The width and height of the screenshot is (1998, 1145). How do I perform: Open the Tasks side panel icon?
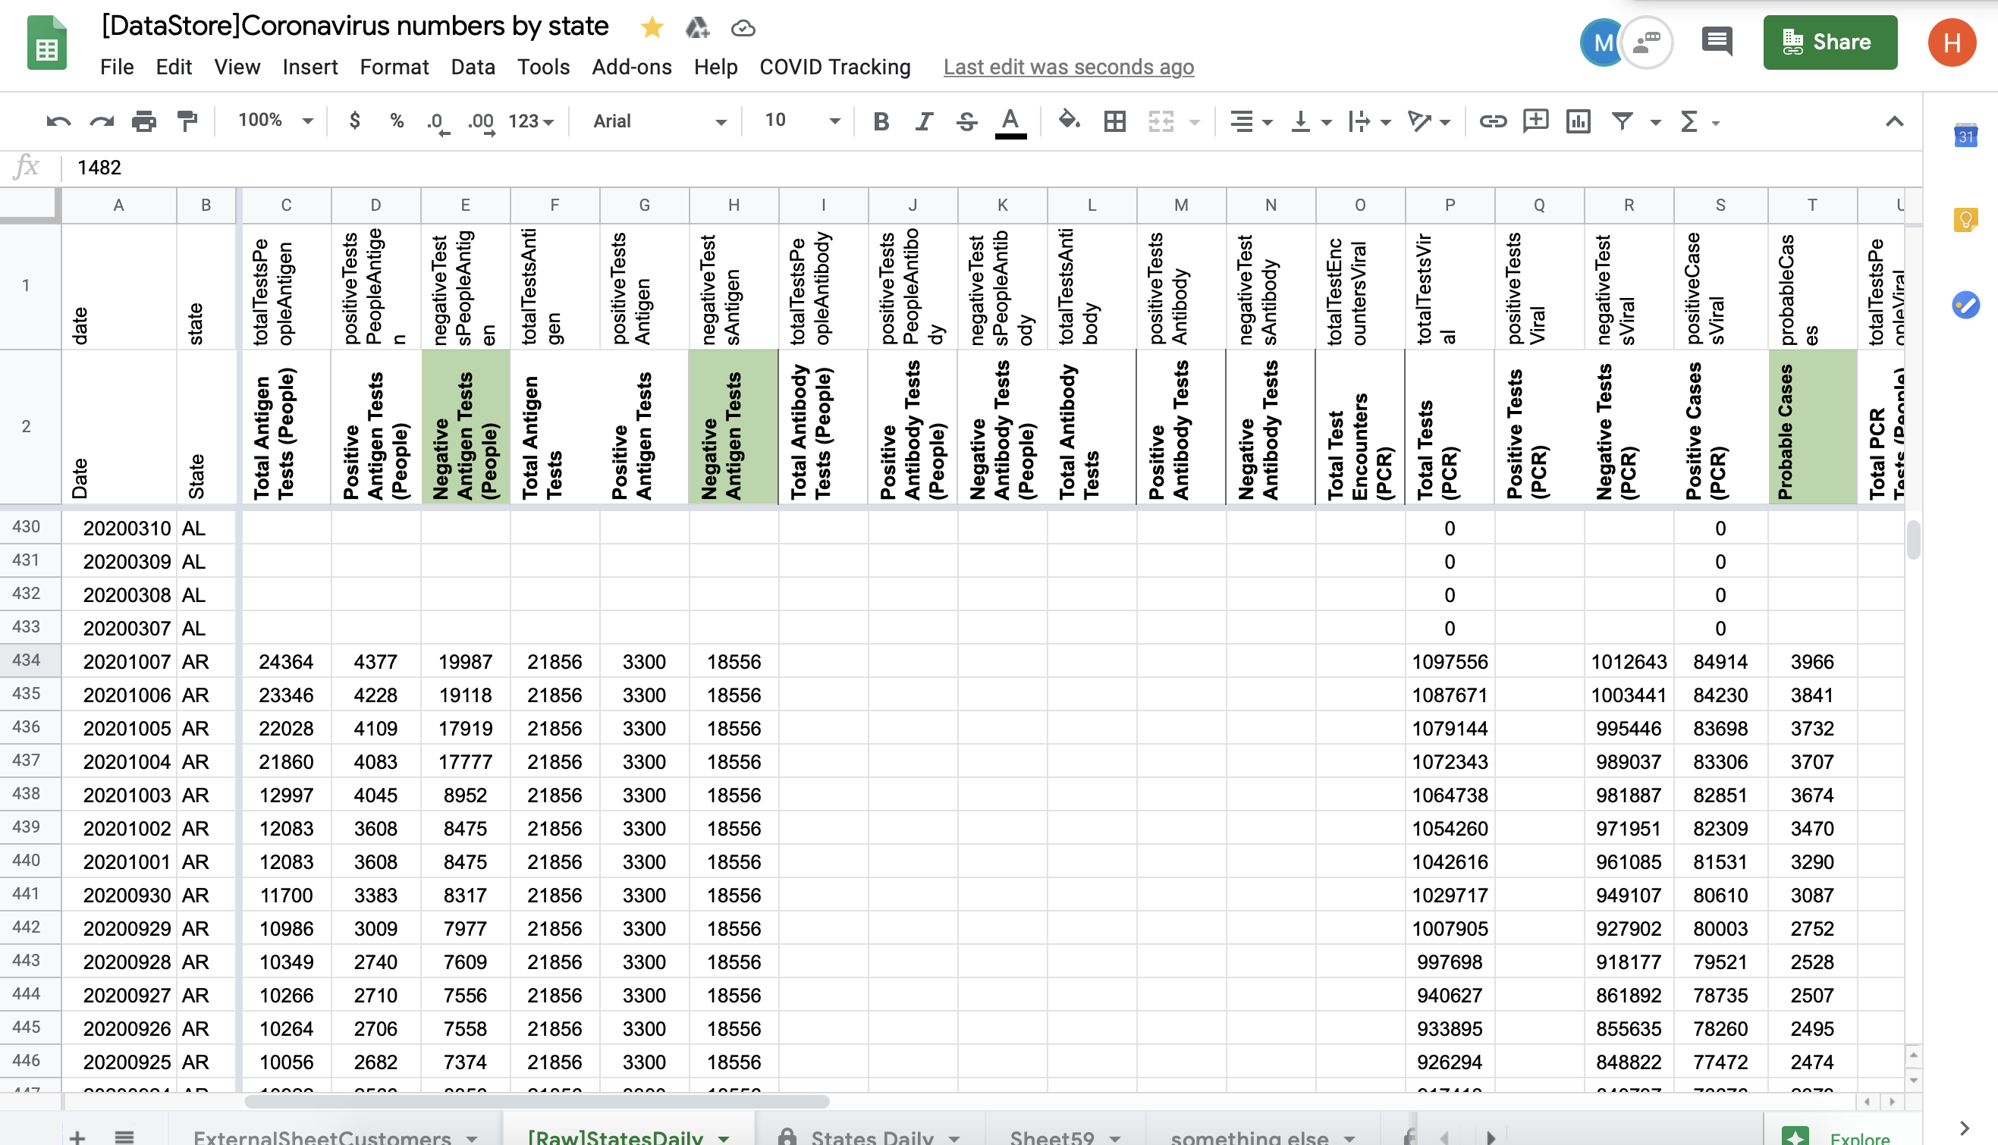click(x=1965, y=304)
